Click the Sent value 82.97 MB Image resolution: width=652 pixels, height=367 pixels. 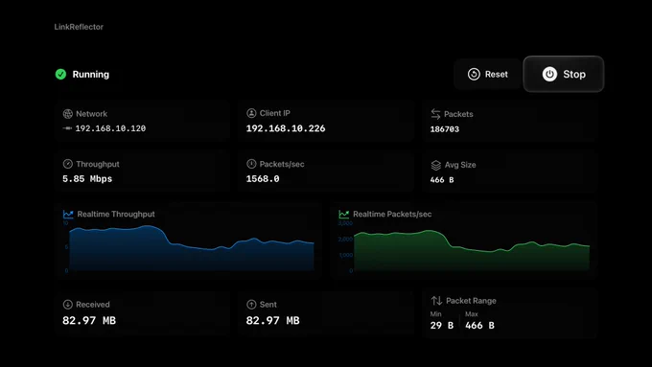click(272, 320)
